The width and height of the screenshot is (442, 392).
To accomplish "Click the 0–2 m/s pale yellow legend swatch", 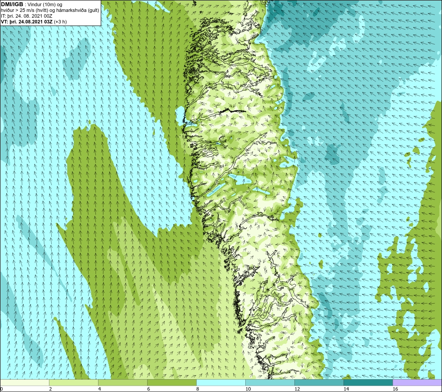I will [x=25, y=382].
